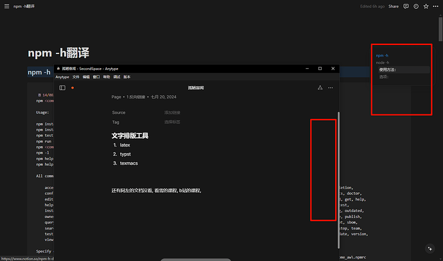Viewport: 443px width, 261px height.
Task: Click the orange dot in Anytype header
Action: (x=73, y=87)
